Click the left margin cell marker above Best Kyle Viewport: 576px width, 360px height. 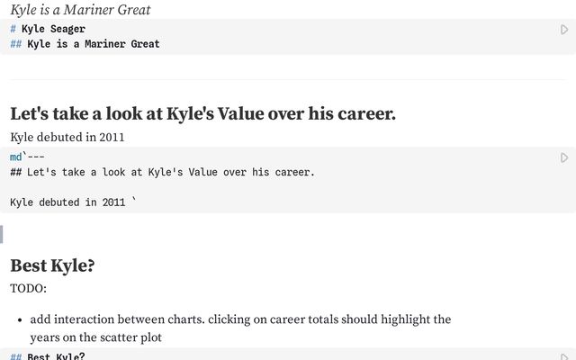2,234
